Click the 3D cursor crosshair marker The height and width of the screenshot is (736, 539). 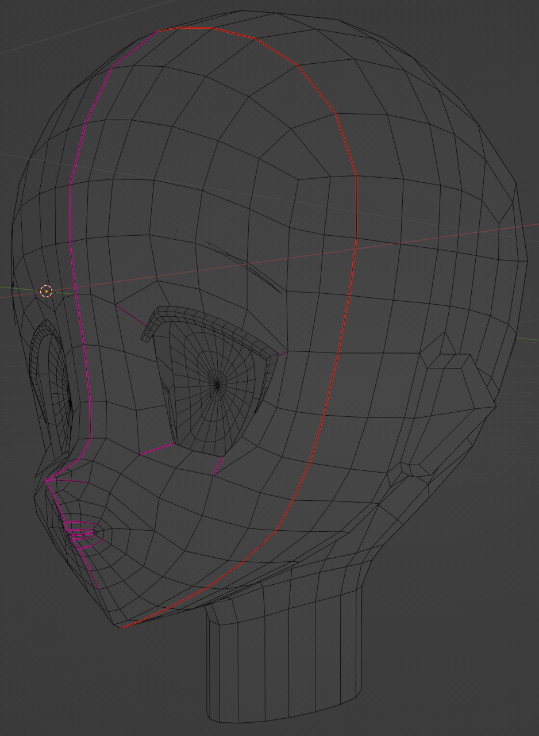coord(47,291)
